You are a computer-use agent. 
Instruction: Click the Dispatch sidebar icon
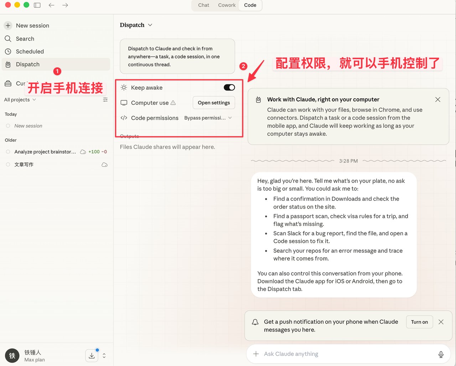click(x=8, y=64)
